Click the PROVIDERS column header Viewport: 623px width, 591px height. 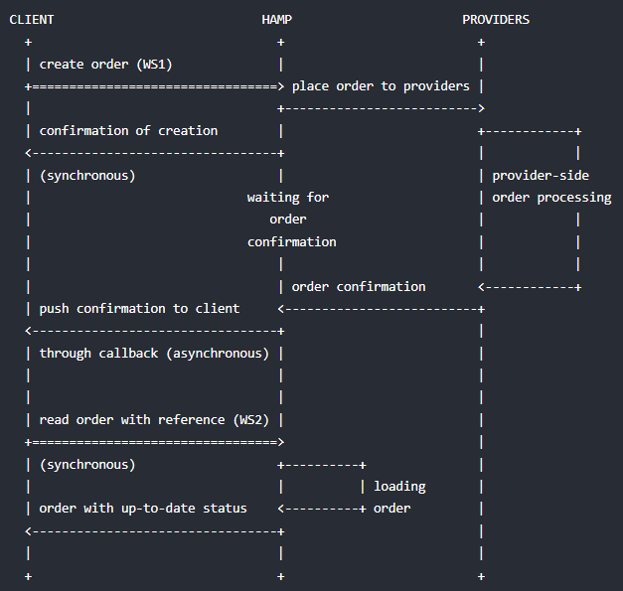[496, 20]
